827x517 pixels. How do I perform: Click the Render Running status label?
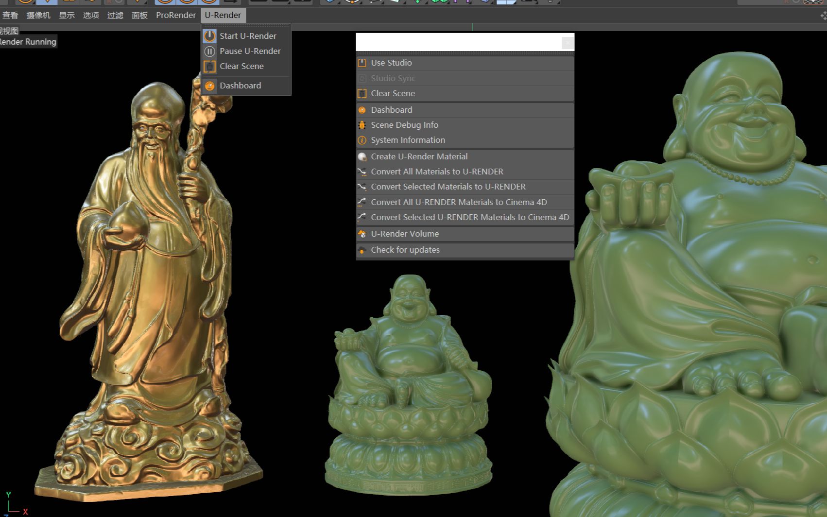28,42
